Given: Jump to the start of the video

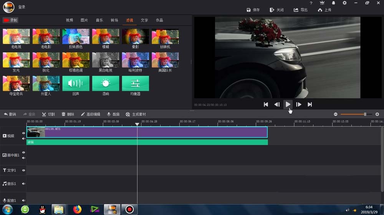Looking at the screenshot, I should pos(266,104).
